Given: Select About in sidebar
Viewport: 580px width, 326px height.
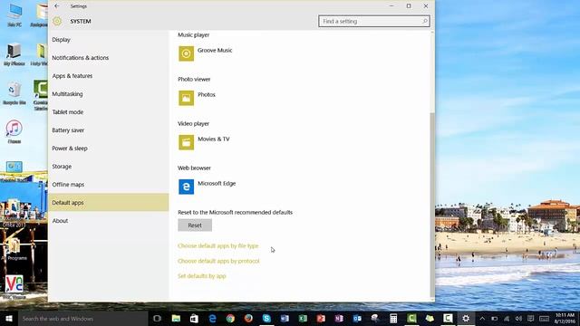Looking at the screenshot, I should click(109, 221).
